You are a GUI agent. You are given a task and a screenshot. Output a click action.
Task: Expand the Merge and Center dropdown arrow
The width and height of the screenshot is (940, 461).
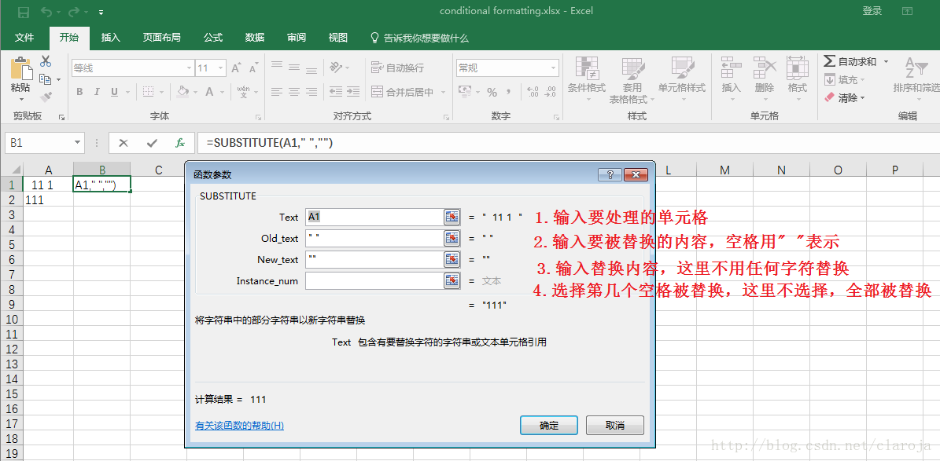tap(444, 92)
